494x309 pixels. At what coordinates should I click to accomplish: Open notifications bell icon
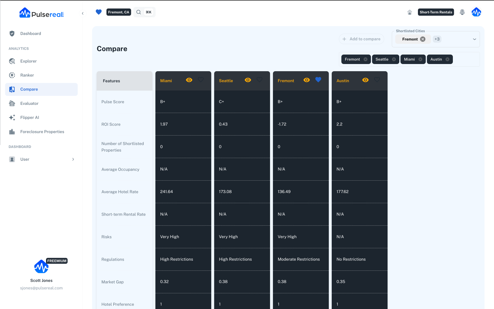pyautogui.click(x=462, y=12)
